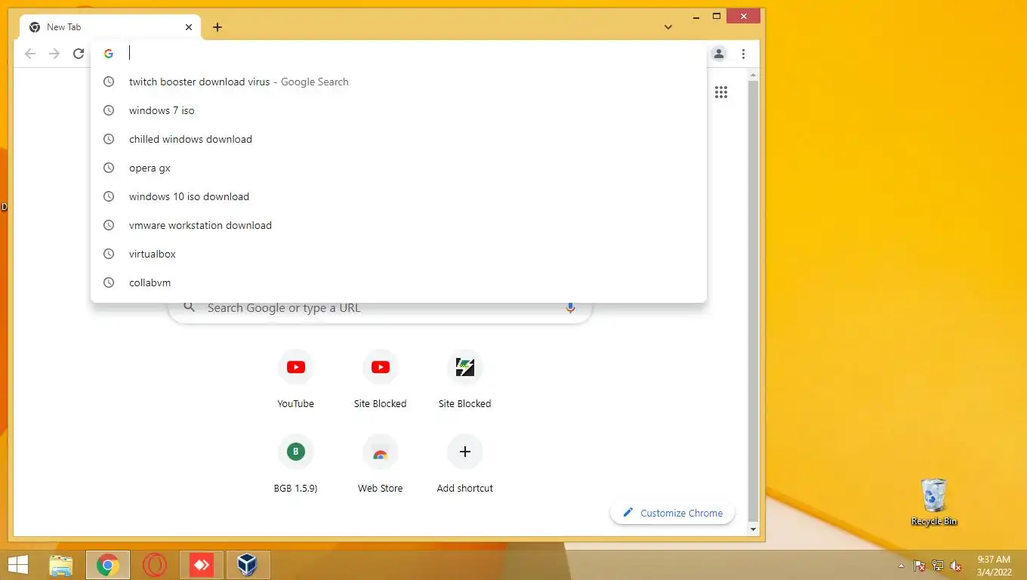The height and width of the screenshot is (580, 1027).
Task: Click the page vertical scrollbar
Action: (752, 302)
